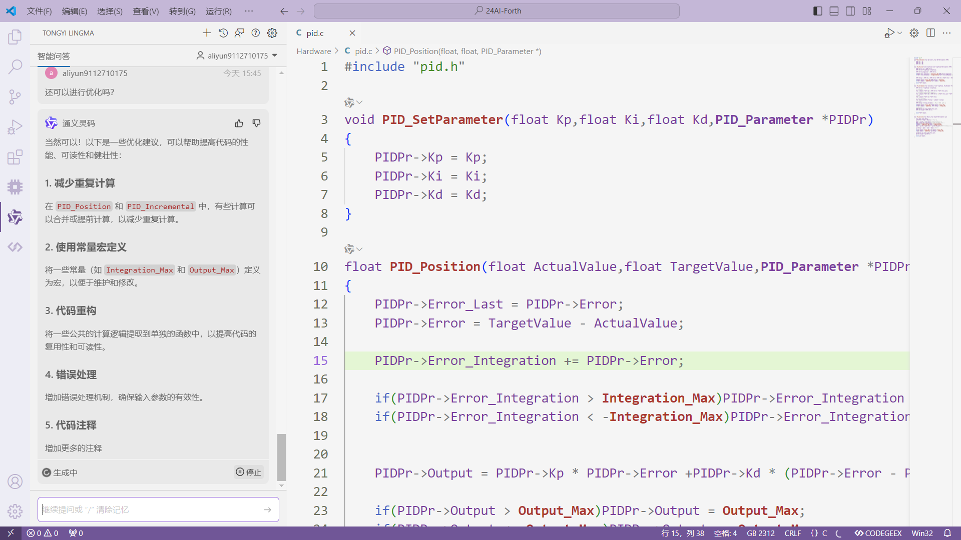Open the 选择(S) menu
961x540 pixels.
click(110, 11)
